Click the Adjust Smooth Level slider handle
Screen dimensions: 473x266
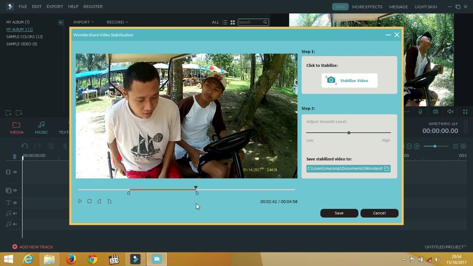click(x=348, y=133)
